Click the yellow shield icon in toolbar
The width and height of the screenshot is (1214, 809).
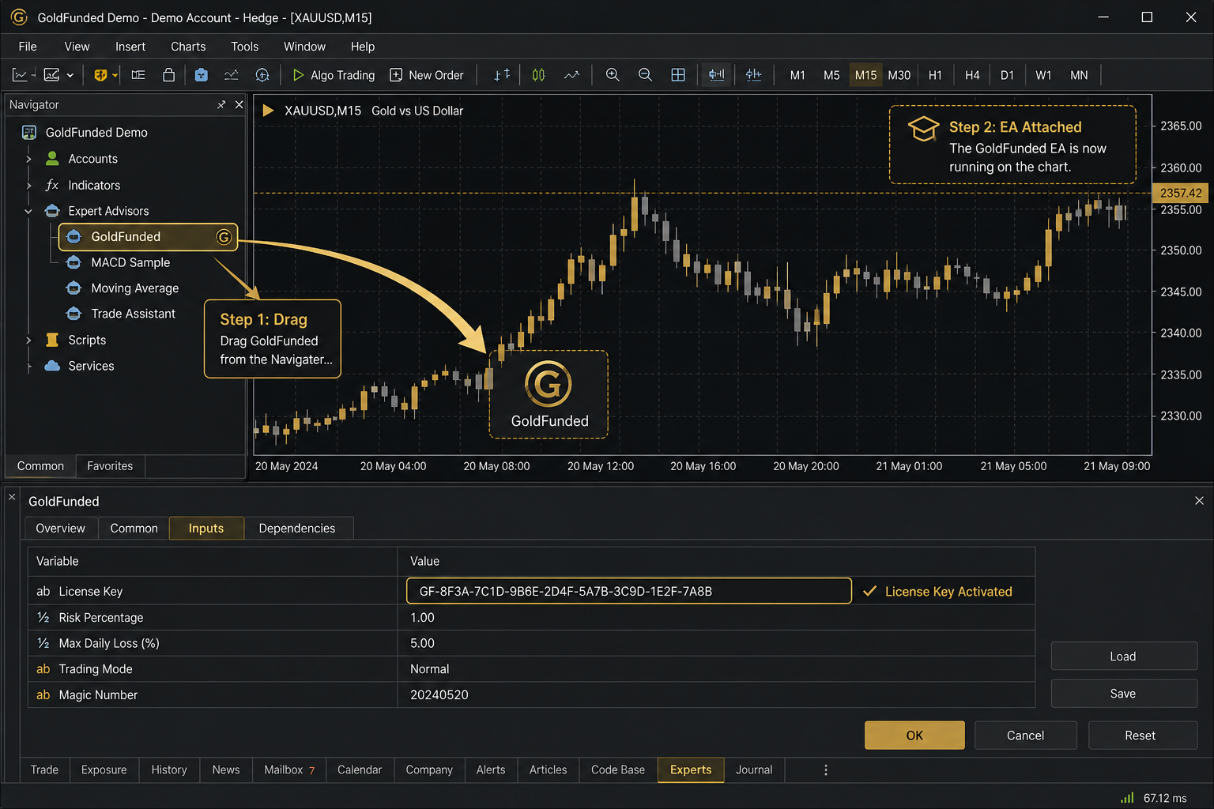pos(100,75)
